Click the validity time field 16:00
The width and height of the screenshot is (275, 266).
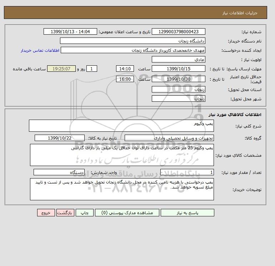coord(125,79)
